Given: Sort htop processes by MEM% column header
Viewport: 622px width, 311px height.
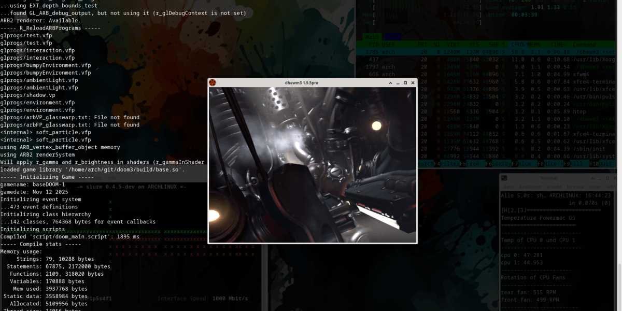Looking at the screenshot, I should (534, 45).
